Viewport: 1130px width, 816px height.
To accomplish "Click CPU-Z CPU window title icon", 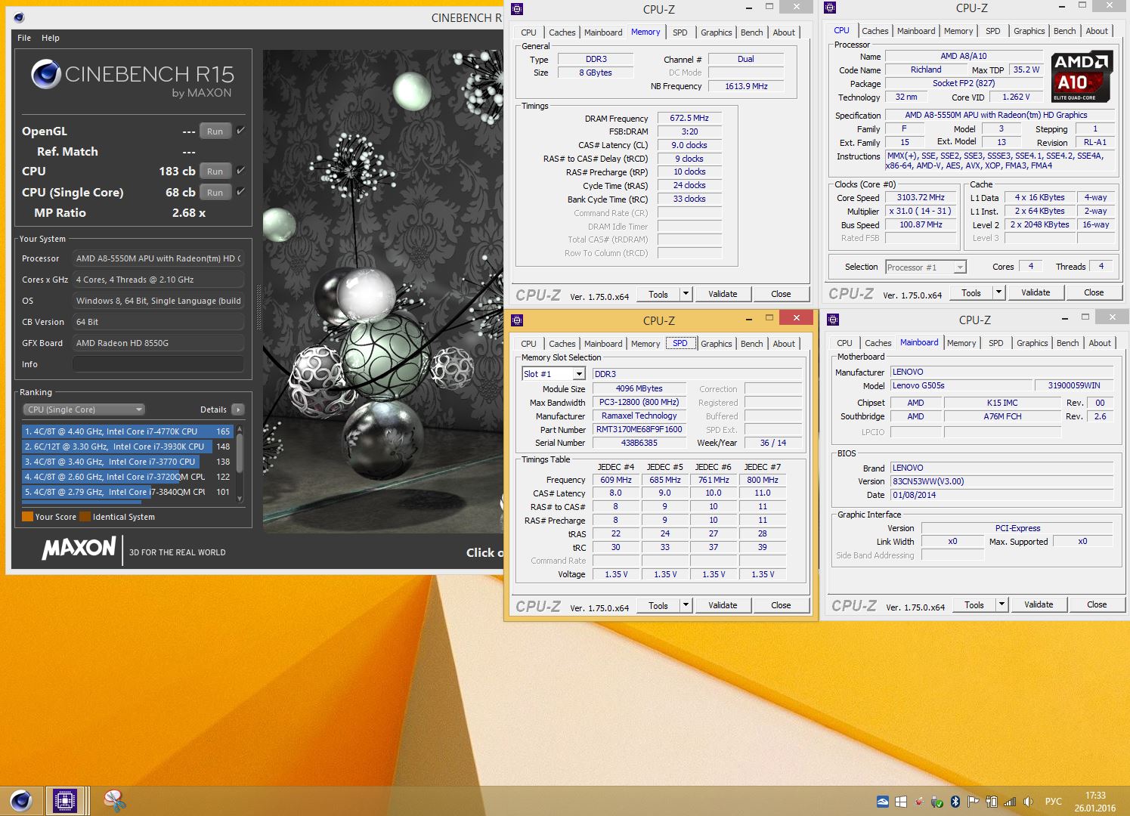I will [x=830, y=8].
